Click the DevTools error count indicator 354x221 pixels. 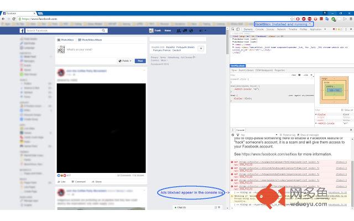point(335,29)
